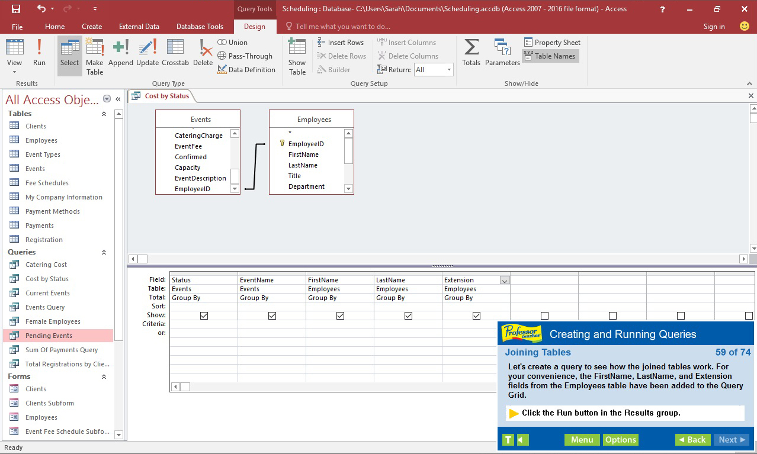Select the Update query icon

pyautogui.click(x=147, y=53)
